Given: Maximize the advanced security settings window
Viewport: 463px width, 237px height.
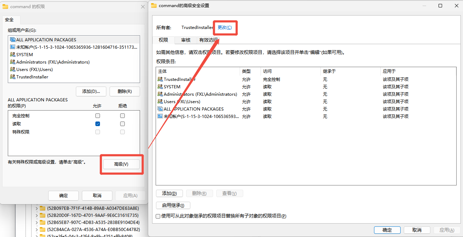Looking at the screenshot, I should 440,6.
